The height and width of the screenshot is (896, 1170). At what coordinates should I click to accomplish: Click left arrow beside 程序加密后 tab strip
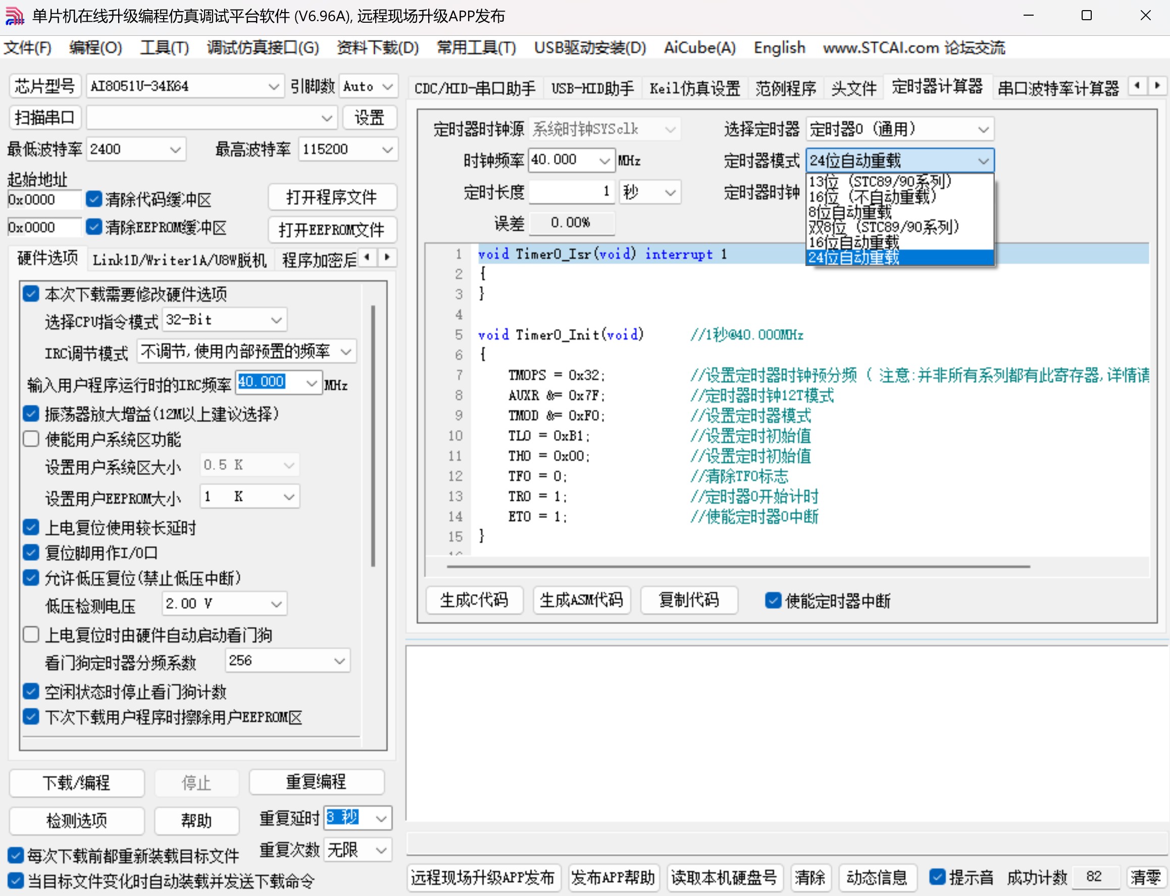click(x=368, y=257)
